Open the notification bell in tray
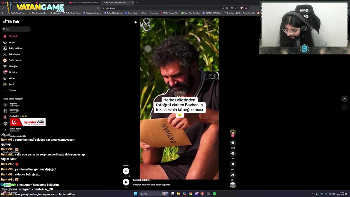350x197 pixels. point(347,194)
